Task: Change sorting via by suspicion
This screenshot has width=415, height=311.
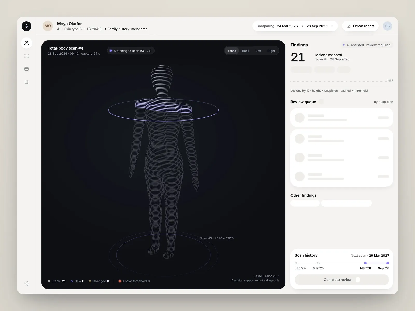Action: coord(383,102)
